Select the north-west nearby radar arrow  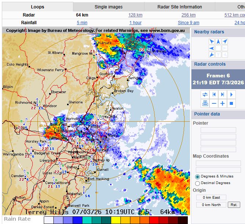point(212,41)
